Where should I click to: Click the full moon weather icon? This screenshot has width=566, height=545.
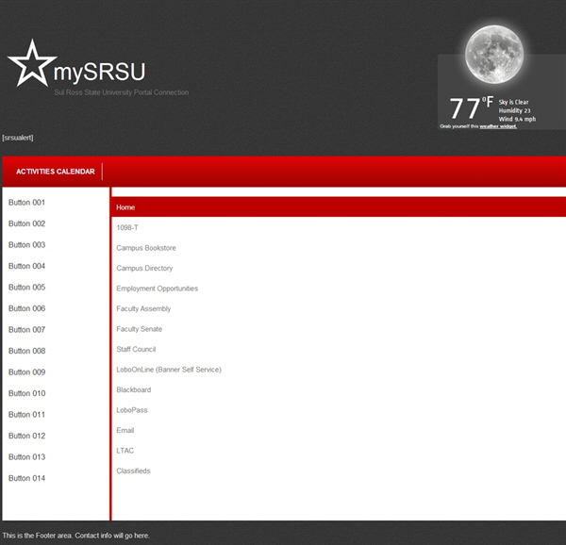click(x=493, y=54)
